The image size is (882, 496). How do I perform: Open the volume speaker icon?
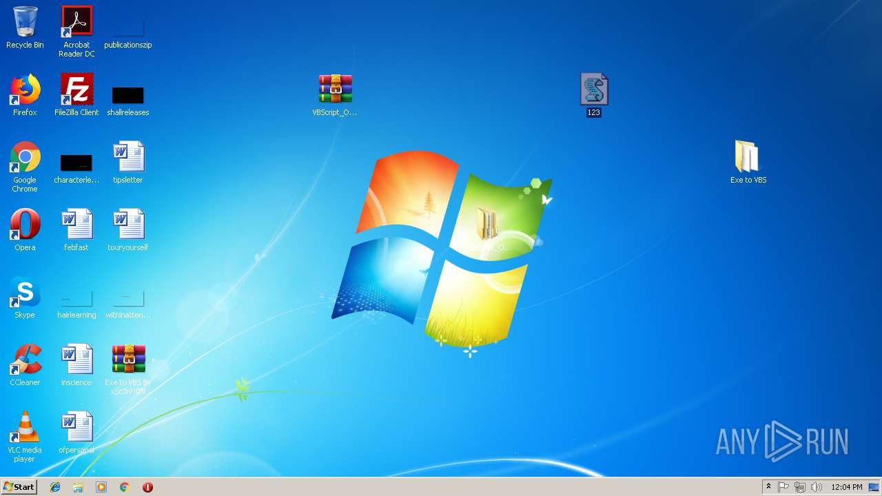tap(817, 487)
